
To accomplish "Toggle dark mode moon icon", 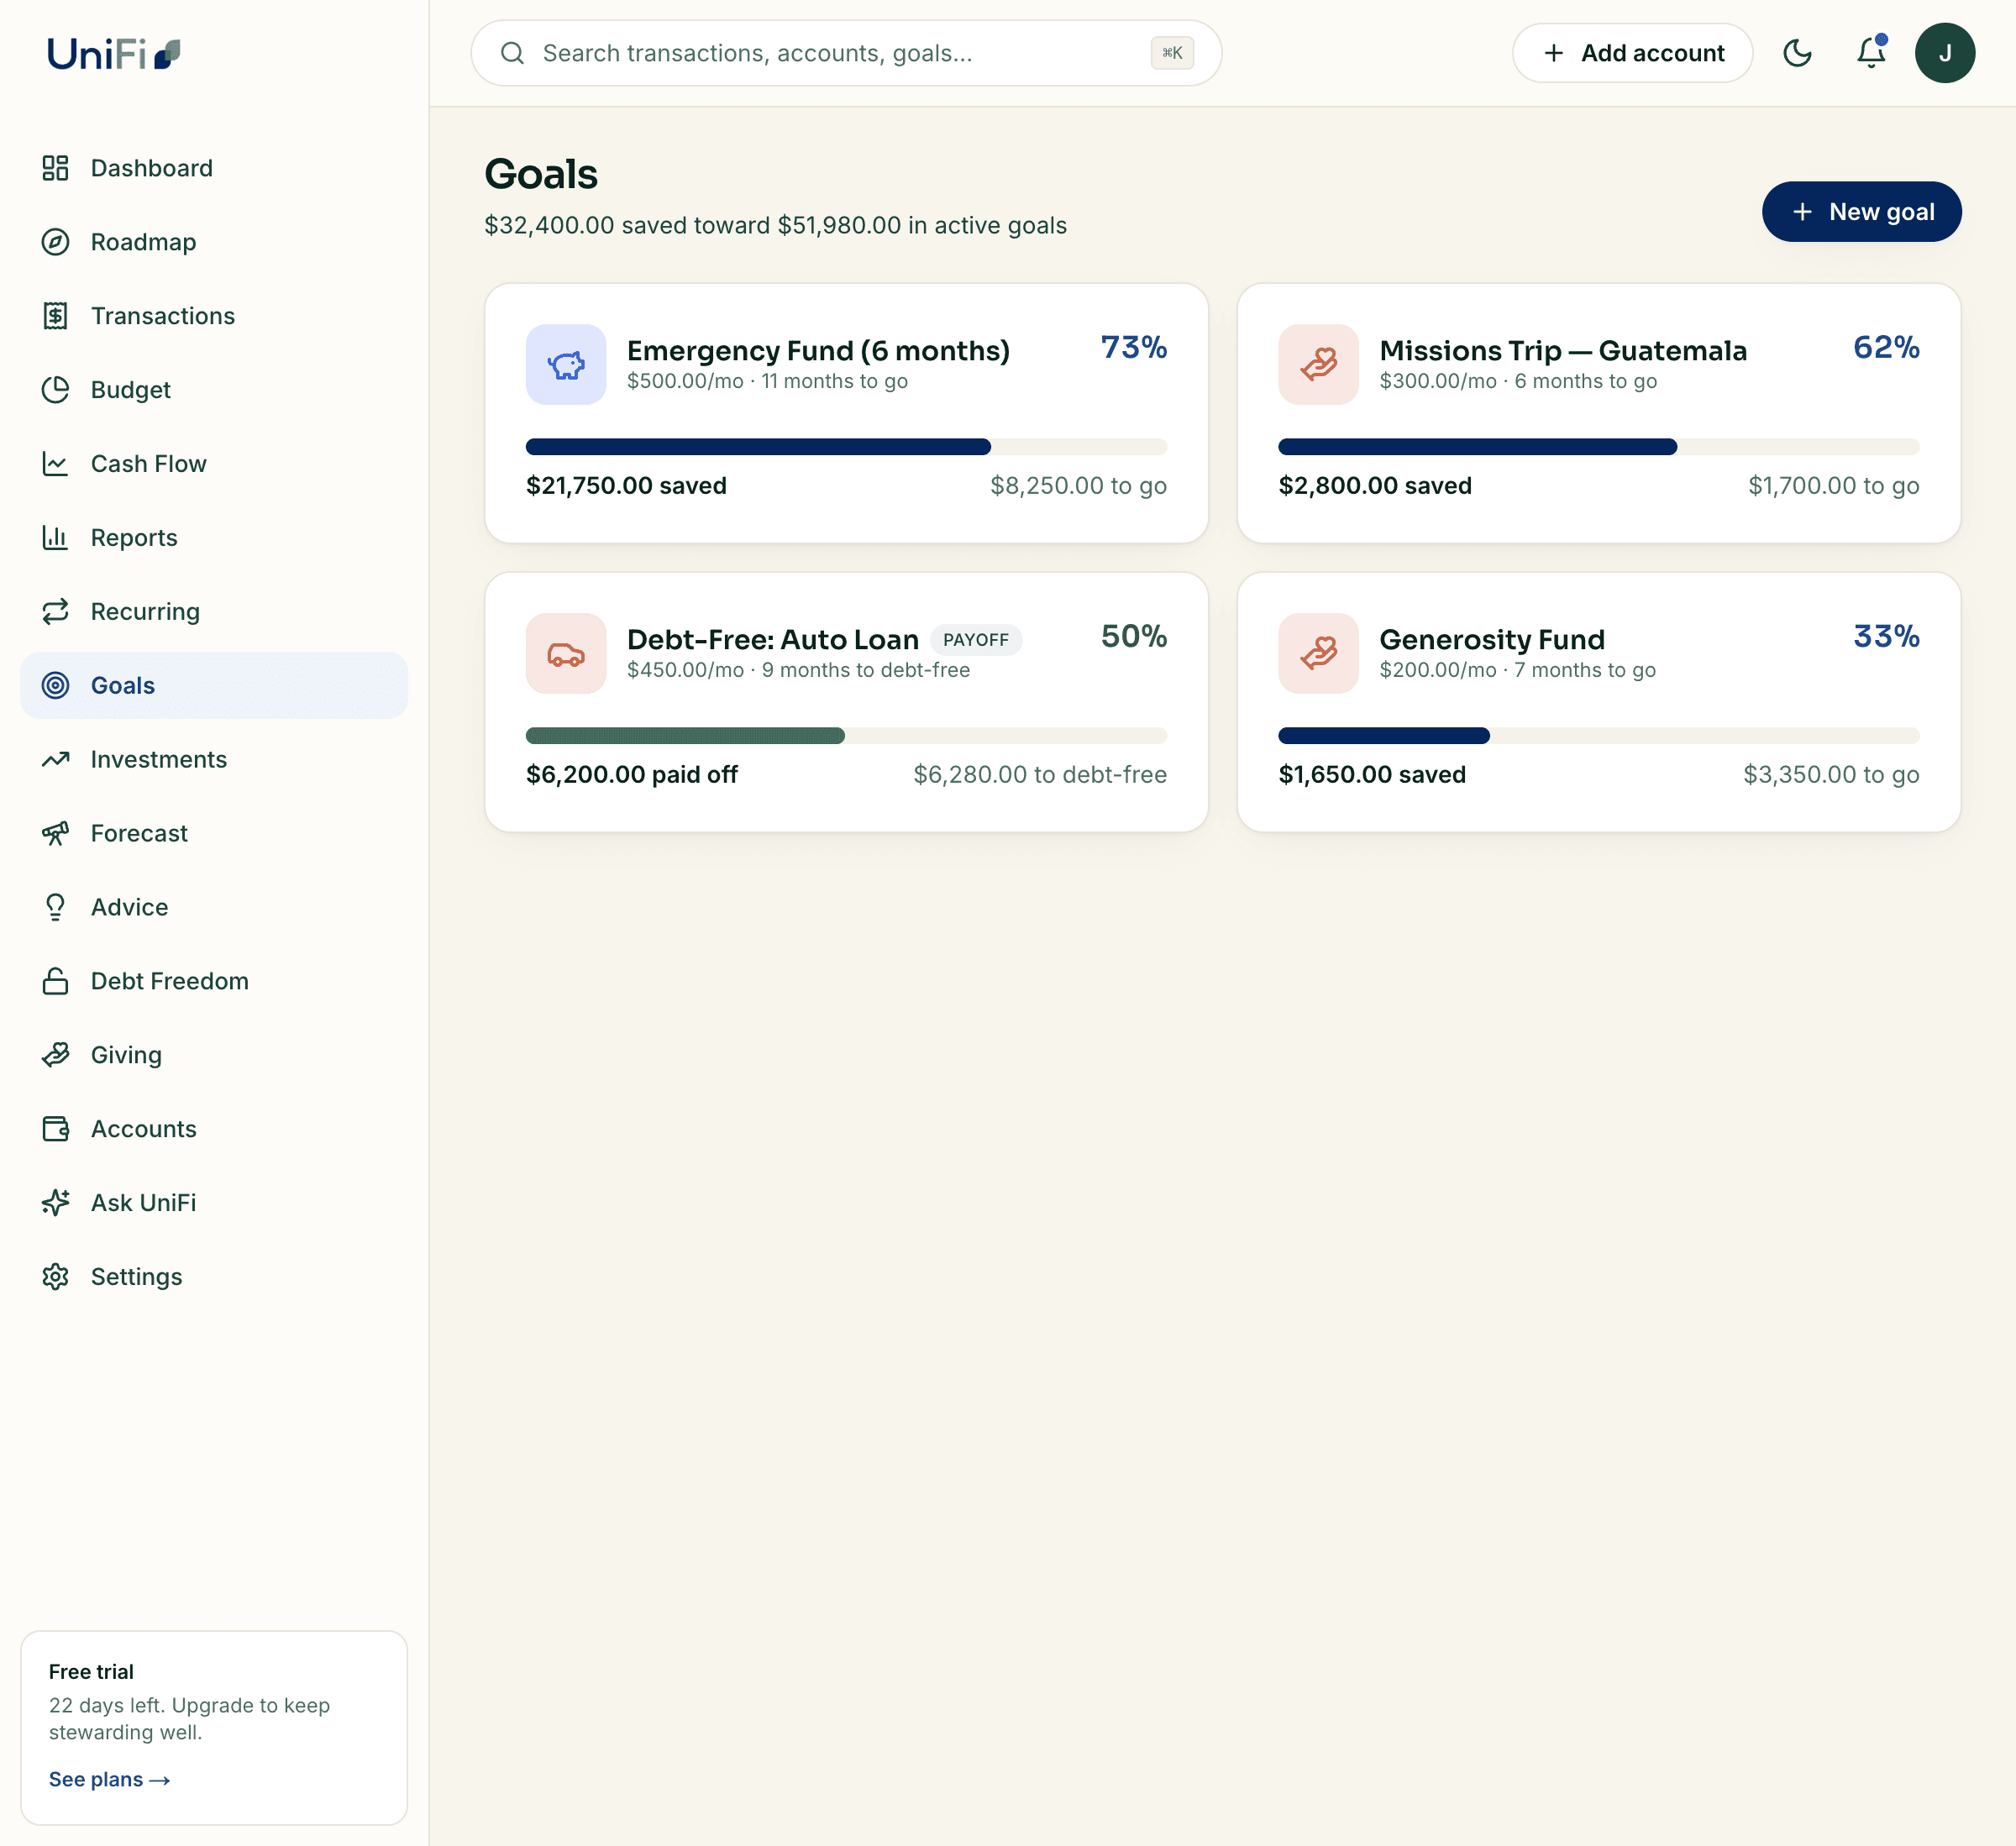I will [1797, 53].
